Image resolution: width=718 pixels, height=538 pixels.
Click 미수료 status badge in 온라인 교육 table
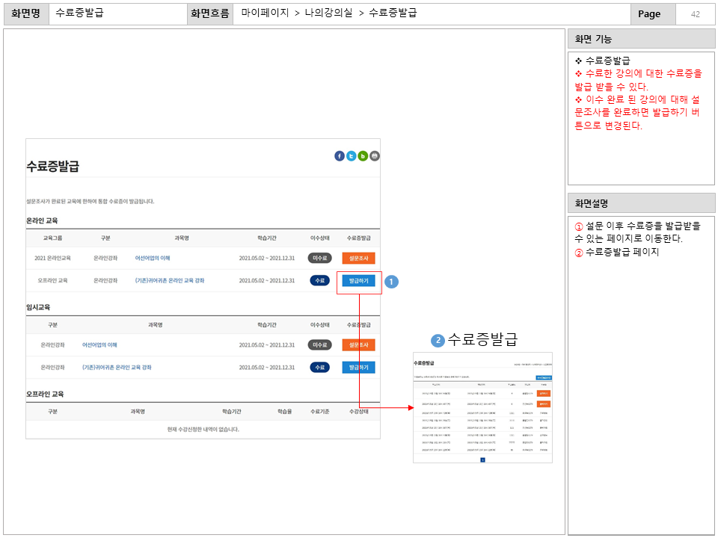pyautogui.click(x=320, y=258)
